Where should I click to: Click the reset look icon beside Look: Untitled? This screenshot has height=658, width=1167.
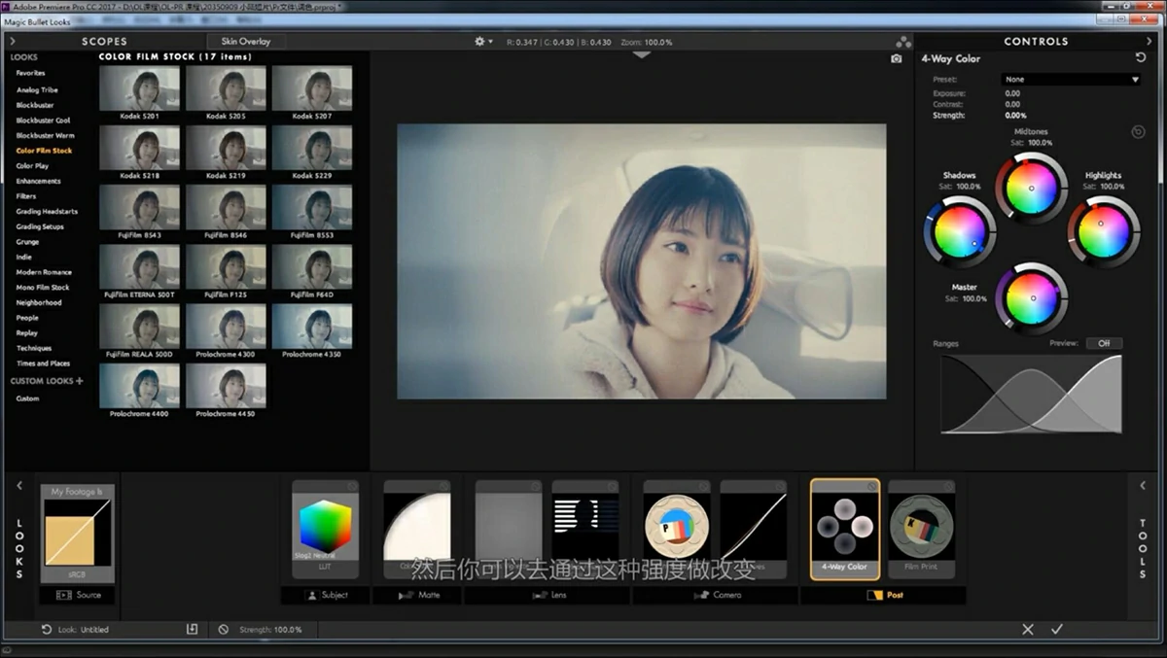(x=46, y=630)
